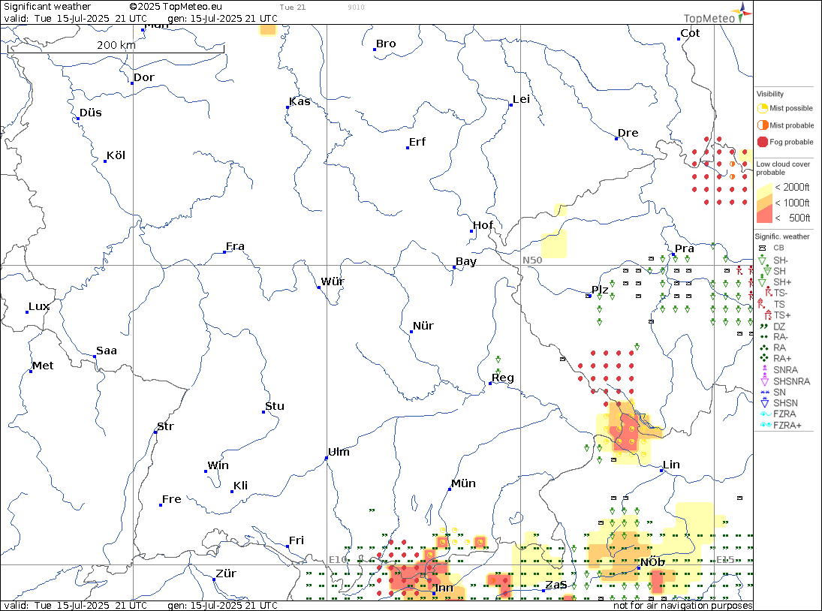Click the Mün city label
Viewport: 822px width, 611px height.
click(463, 483)
